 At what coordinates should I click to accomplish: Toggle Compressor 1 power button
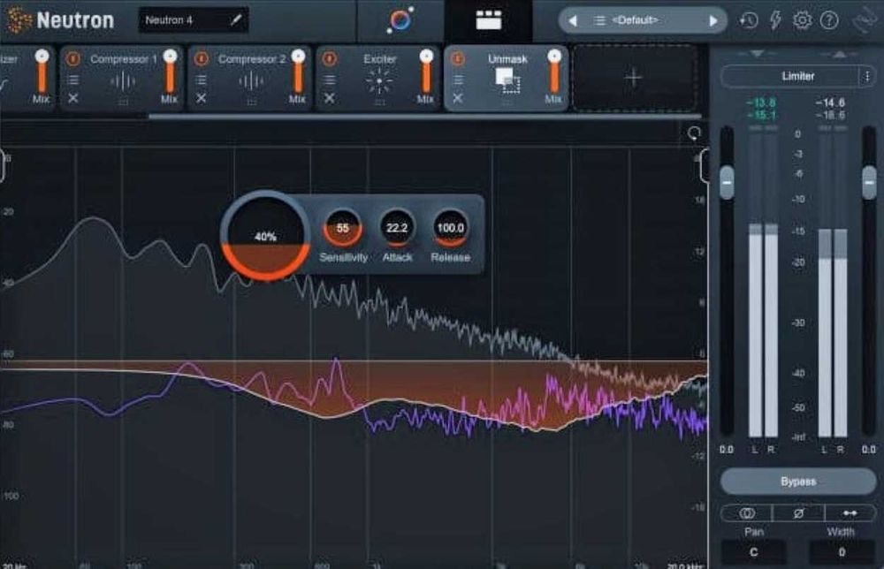click(73, 58)
